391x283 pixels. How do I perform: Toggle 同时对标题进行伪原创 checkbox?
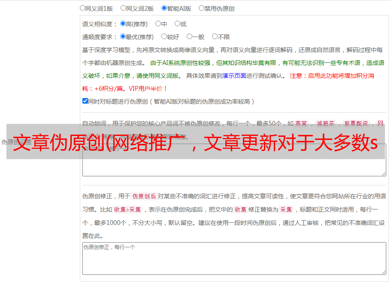click(85, 101)
